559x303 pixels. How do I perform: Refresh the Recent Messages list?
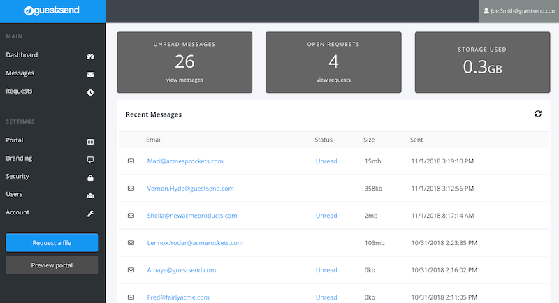(x=538, y=114)
